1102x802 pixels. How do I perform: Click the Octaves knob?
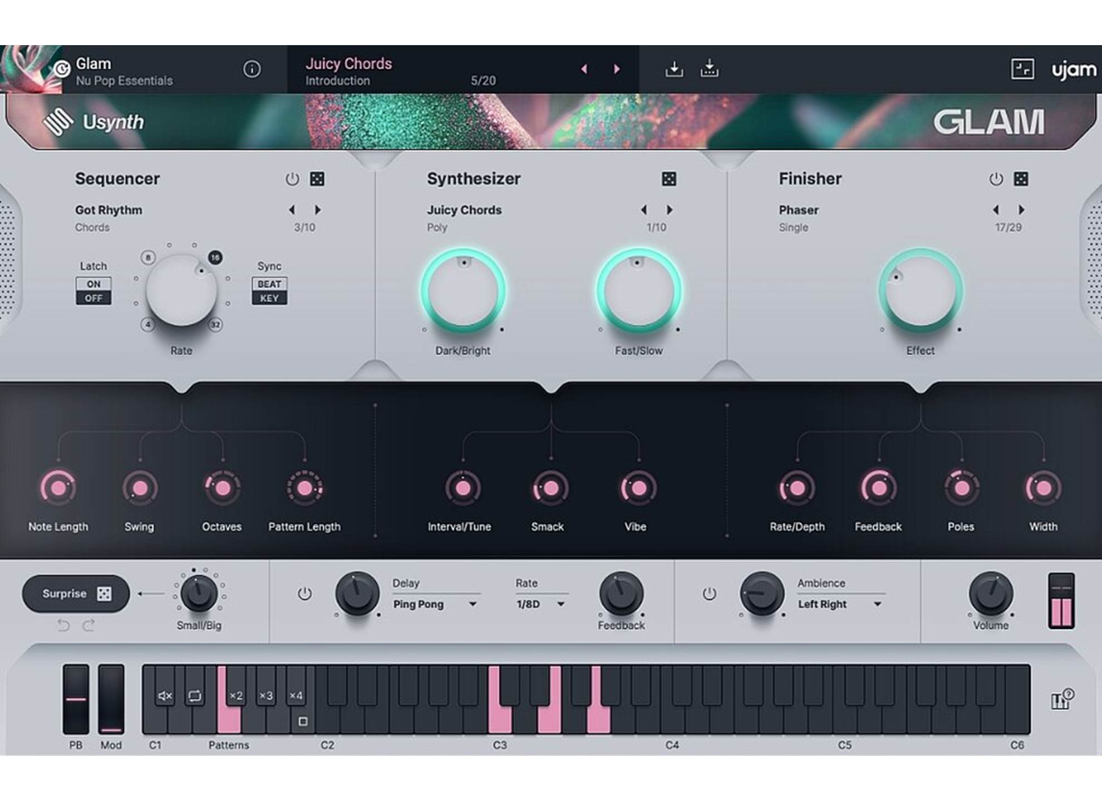[x=222, y=488]
